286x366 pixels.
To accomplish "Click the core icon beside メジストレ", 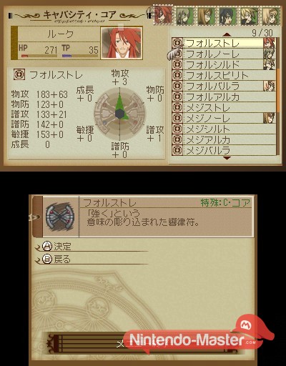I will [177, 107].
